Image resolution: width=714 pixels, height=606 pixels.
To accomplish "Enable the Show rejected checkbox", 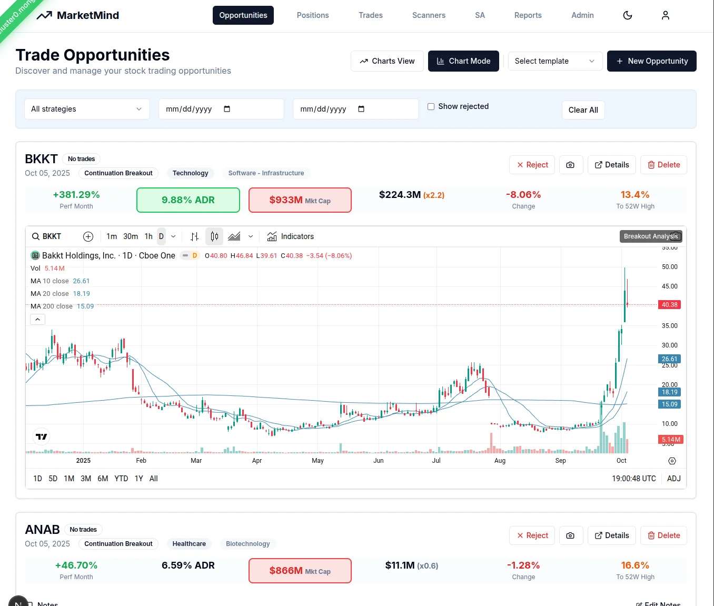I will (431, 106).
